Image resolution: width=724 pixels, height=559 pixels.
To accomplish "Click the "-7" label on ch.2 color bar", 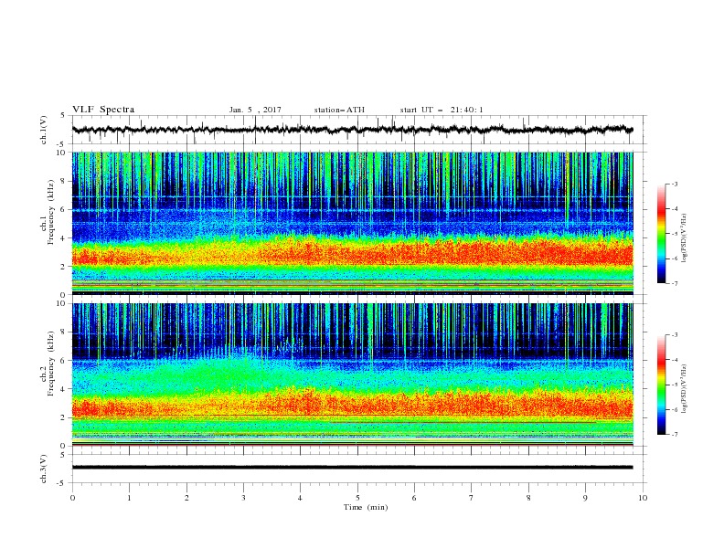I will (675, 435).
